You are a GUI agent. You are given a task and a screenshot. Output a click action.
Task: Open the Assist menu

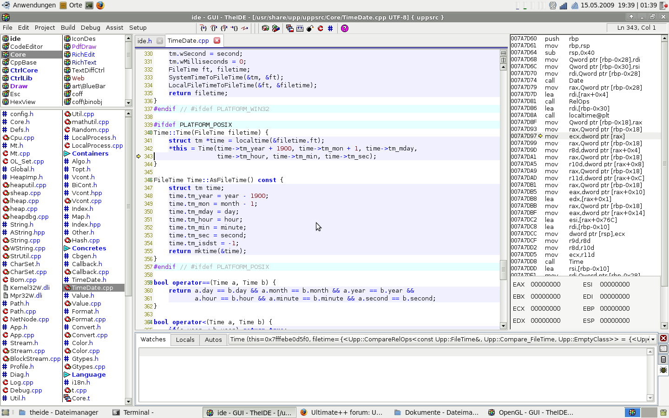pos(114,28)
